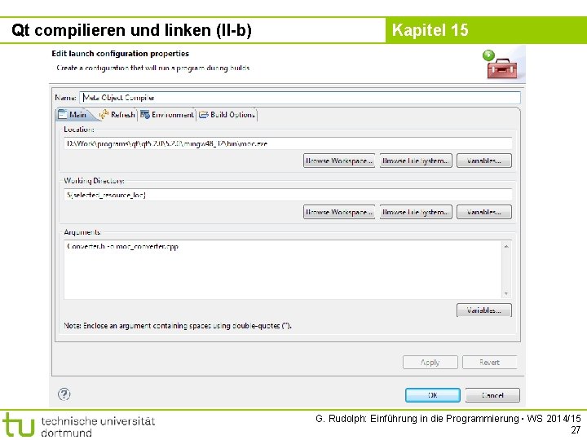
Task: Click Browse File System under Working Directory
Action: point(416,212)
